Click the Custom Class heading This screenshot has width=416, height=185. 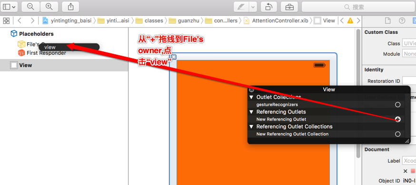pyautogui.click(x=381, y=32)
